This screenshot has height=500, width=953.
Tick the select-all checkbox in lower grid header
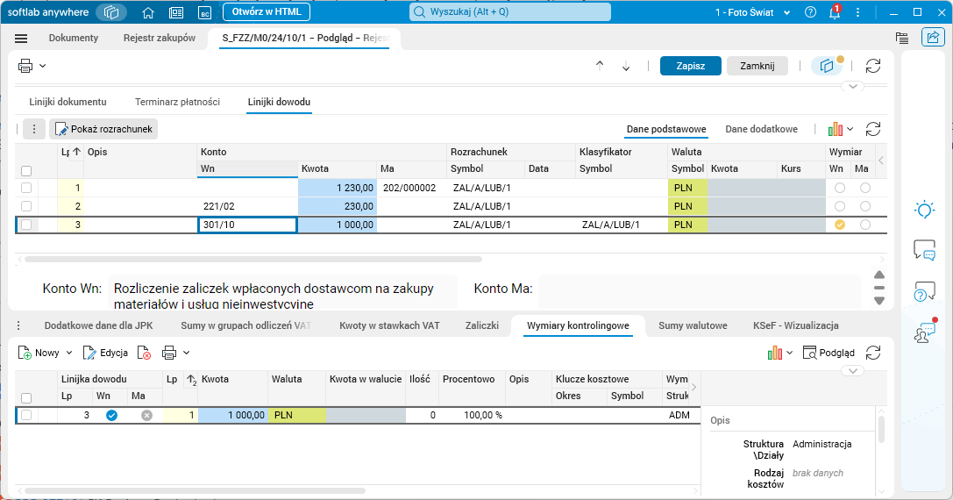click(26, 397)
